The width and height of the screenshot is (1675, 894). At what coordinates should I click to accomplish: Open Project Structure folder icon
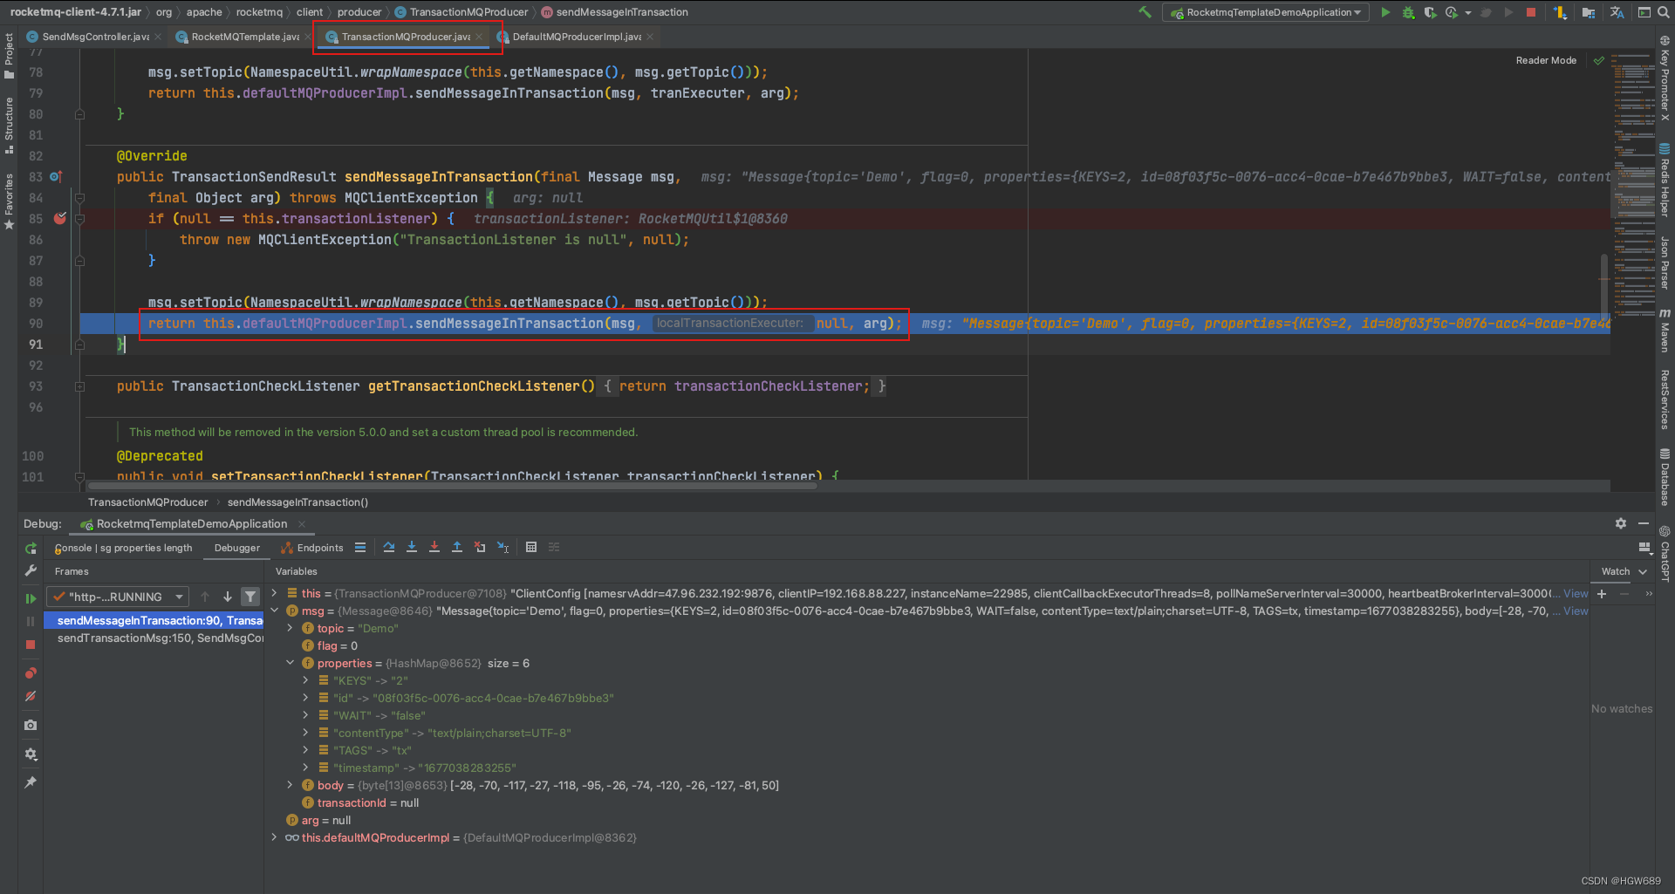[1589, 12]
